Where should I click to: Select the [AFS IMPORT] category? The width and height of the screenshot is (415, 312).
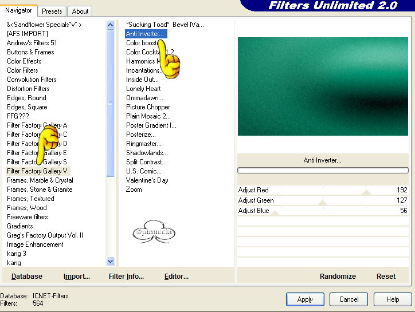(x=28, y=34)
